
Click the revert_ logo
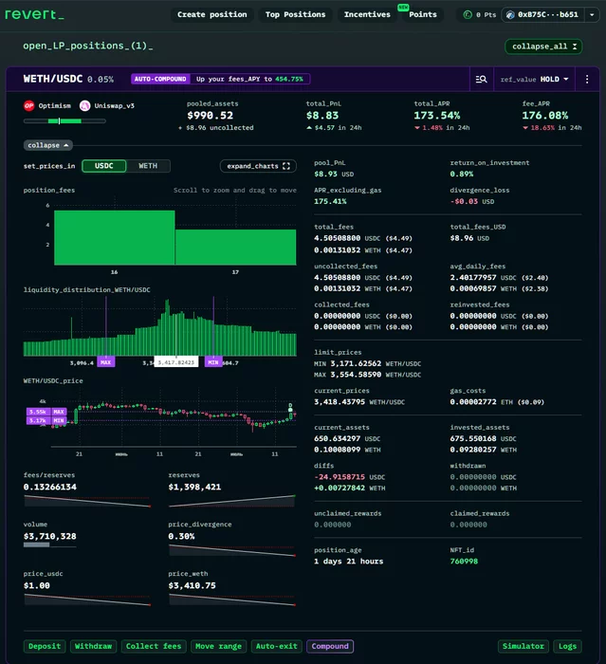[x=34, y=14]
